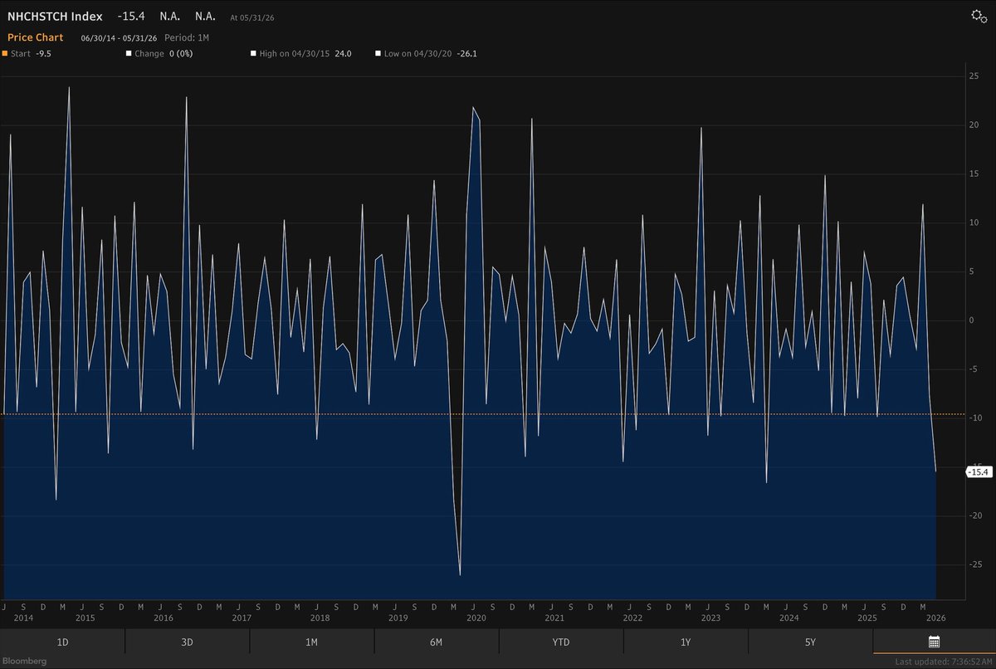The image size is (996, 669).
Task: Click the Last updated timestamp
Action: tap(943, 662)
